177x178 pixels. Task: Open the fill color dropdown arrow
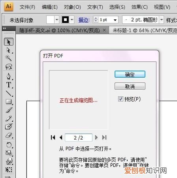point(57,20)
